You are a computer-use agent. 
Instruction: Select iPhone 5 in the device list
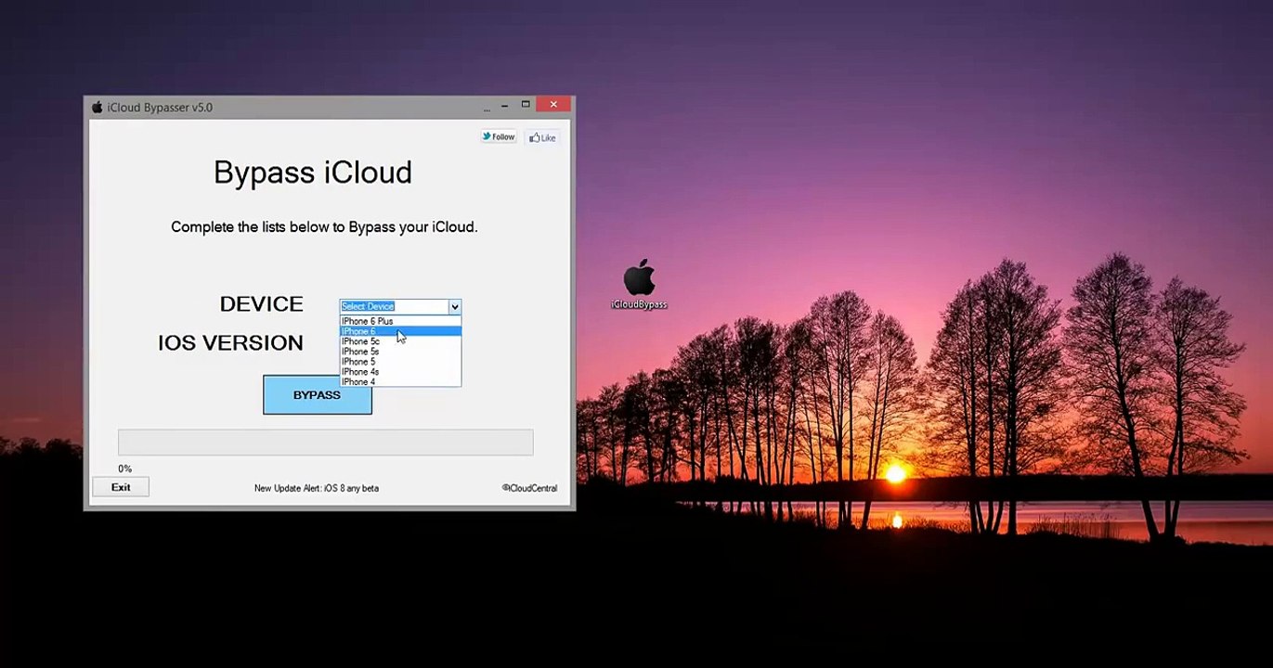(x=400, y=362)
